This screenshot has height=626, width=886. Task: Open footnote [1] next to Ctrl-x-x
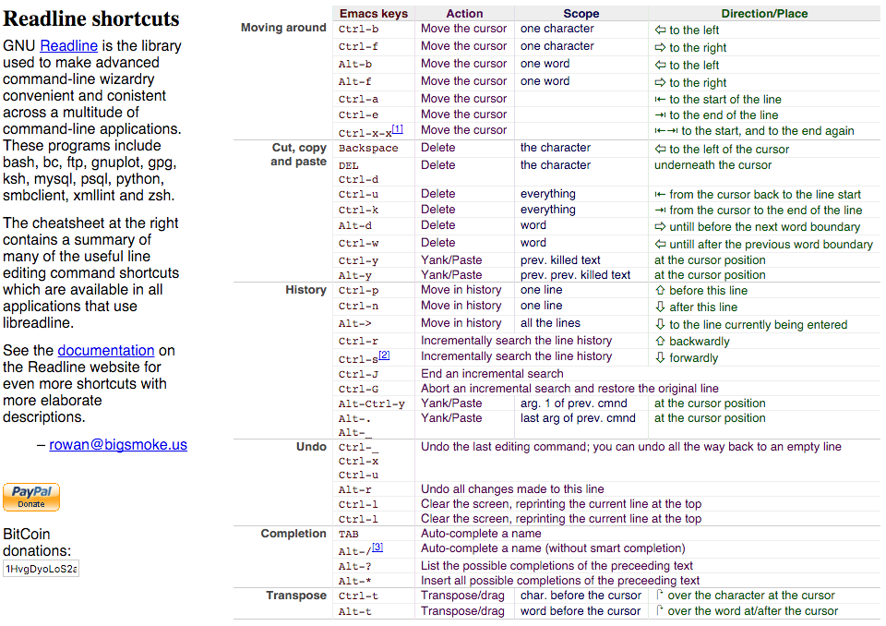point(397,128)
